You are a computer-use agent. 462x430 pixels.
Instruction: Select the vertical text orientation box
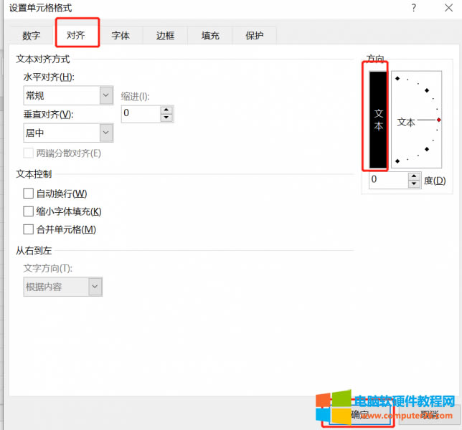click(x=378, y=118)
